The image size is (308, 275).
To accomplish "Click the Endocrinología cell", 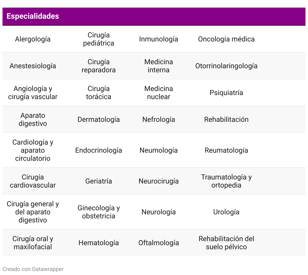I will click(x=98, y=150).
